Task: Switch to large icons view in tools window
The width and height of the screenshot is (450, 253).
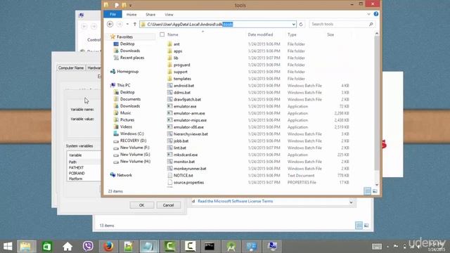Action: coord(375,191)
